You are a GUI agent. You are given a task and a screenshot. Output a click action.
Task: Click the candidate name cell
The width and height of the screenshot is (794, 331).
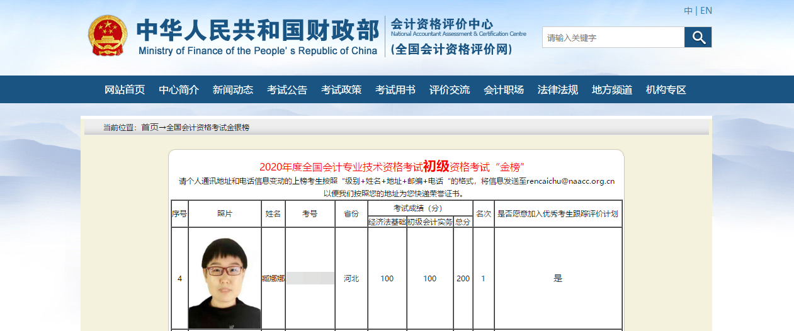pyautogui.click(x=273, y=278)
